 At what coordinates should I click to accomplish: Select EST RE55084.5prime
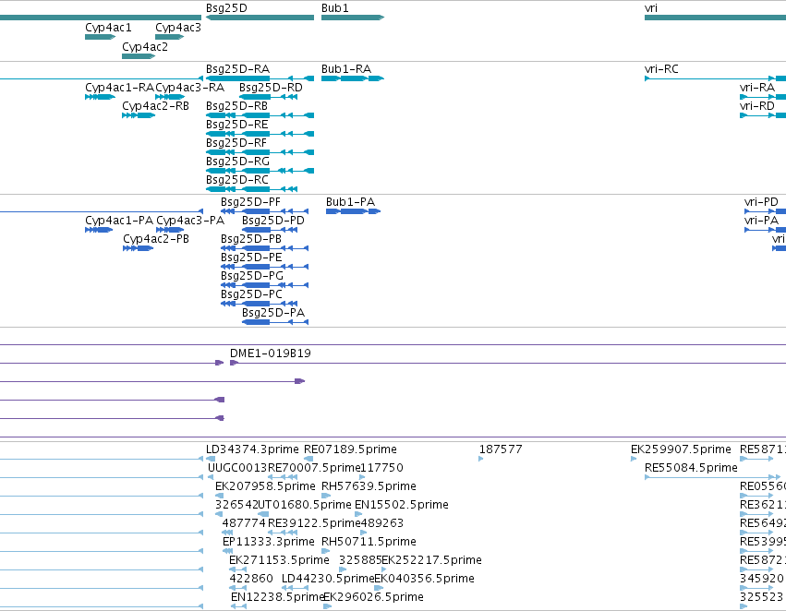click(712, 477)
